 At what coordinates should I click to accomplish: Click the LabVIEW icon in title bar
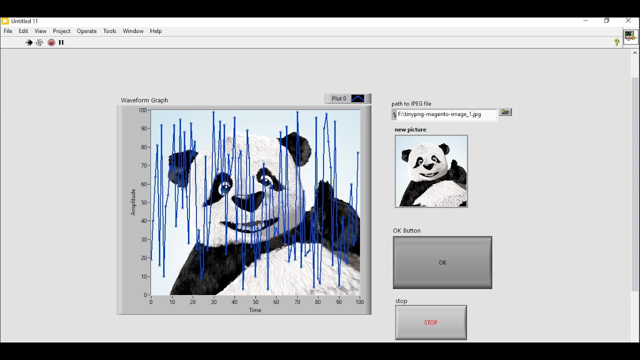5,21
